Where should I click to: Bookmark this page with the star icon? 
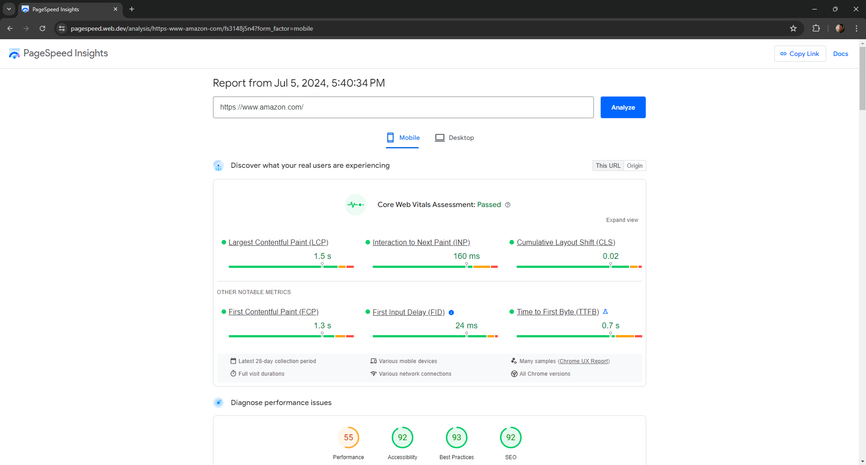(x=793, y=28)
